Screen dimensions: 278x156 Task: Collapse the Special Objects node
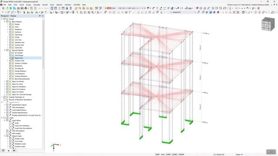(x=5, y=50)
